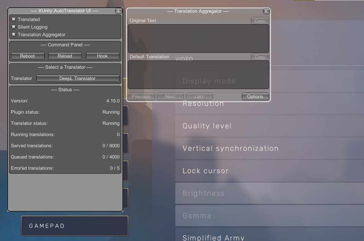Select the Resolution setting

pos(269,104)
